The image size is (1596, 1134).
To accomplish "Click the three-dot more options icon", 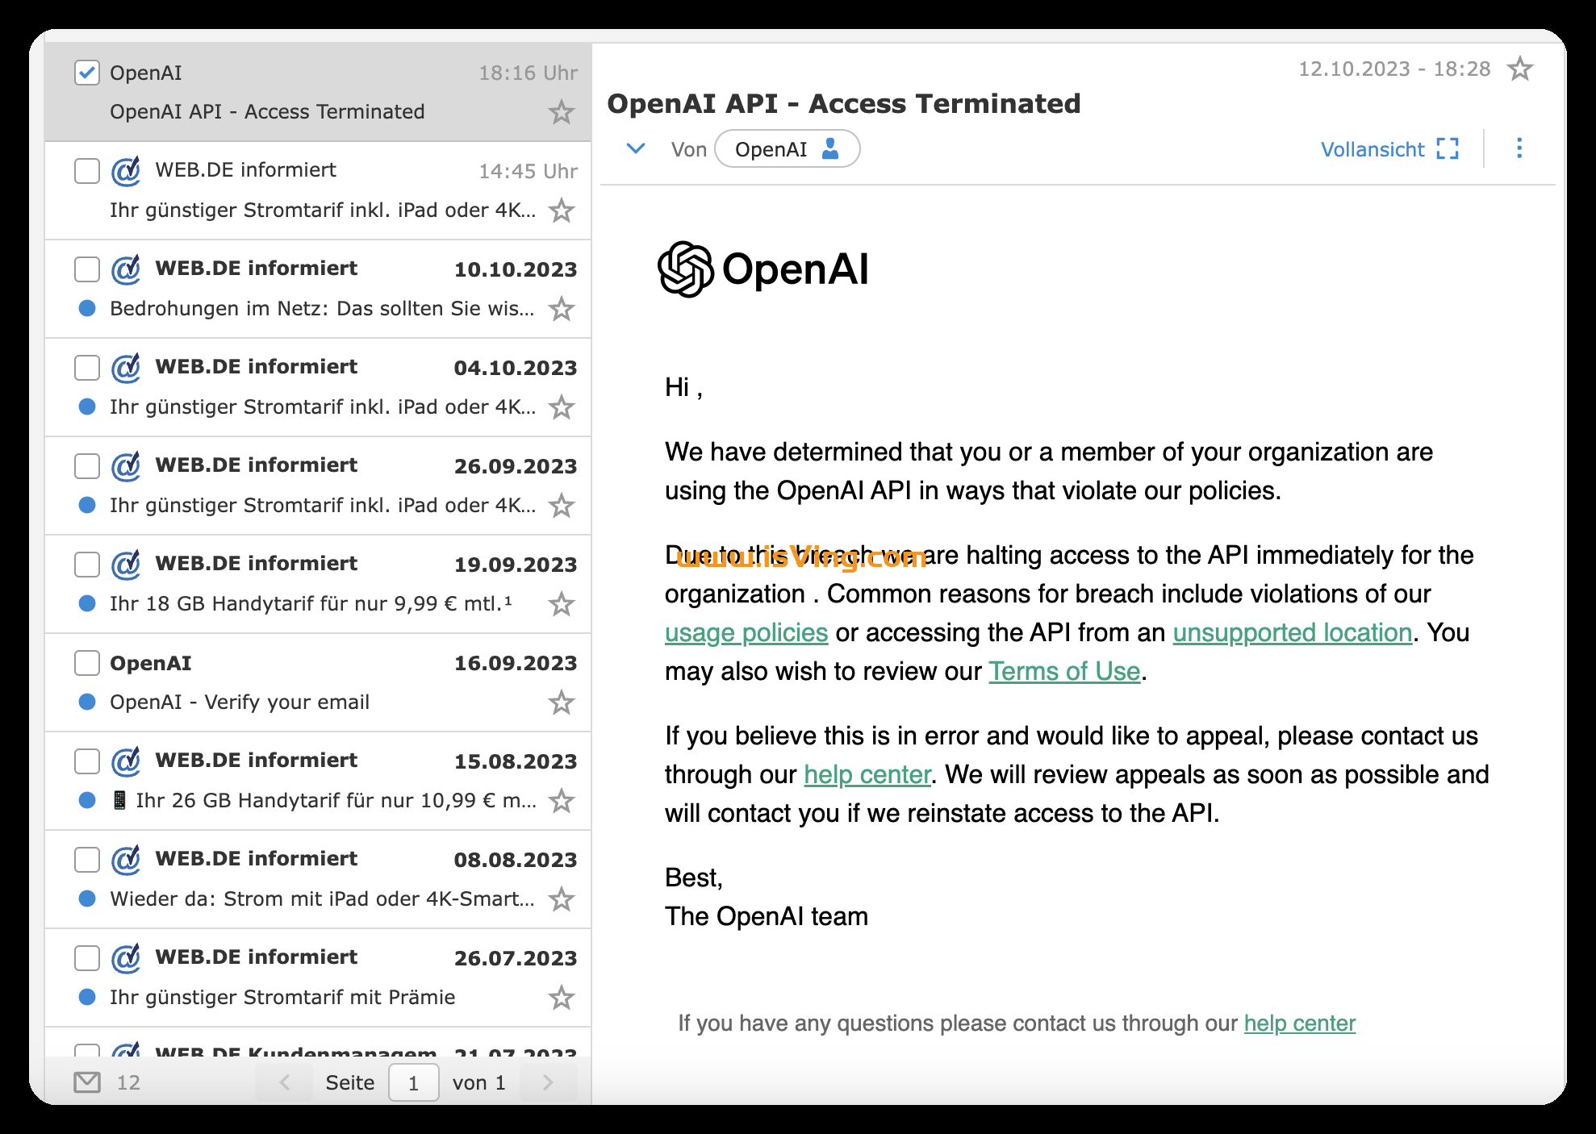I will click(1519, 148).
